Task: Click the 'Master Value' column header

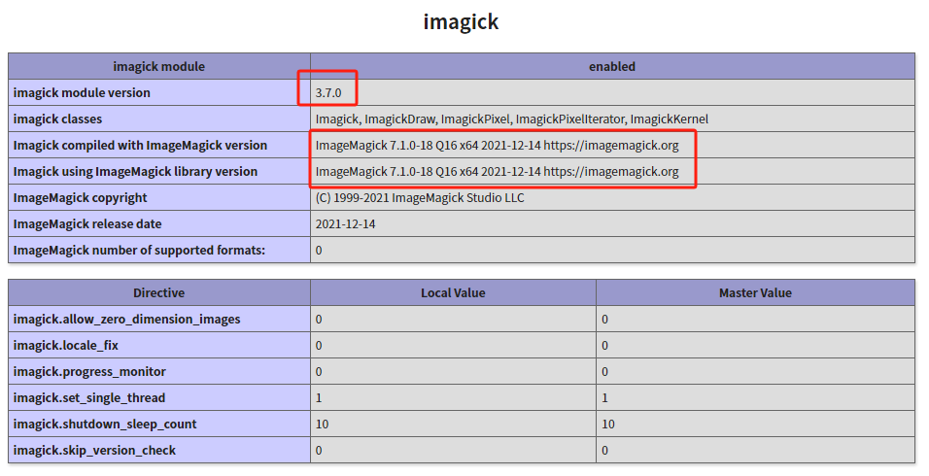Action: coord(755,292)
